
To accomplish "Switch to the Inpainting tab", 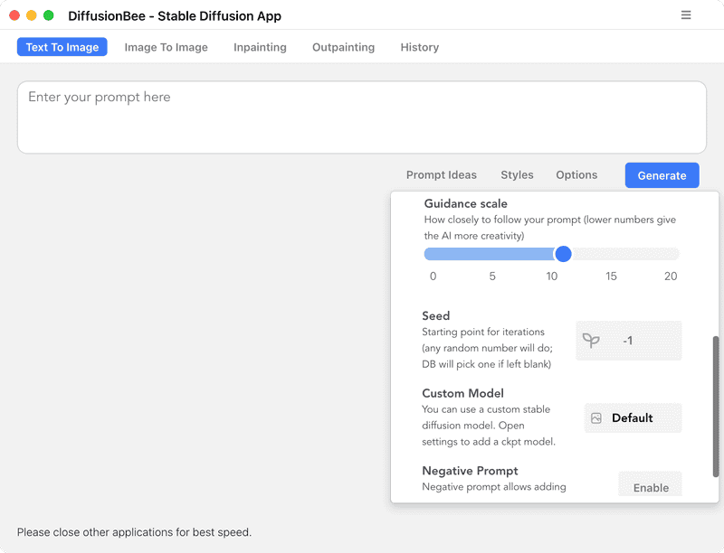I will pos(260,47).
